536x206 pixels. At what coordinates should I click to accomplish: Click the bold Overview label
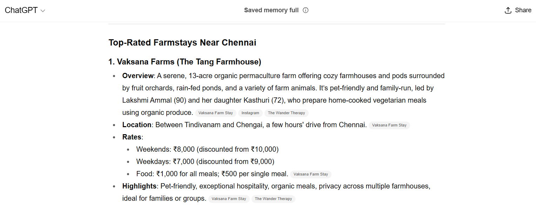138,76
